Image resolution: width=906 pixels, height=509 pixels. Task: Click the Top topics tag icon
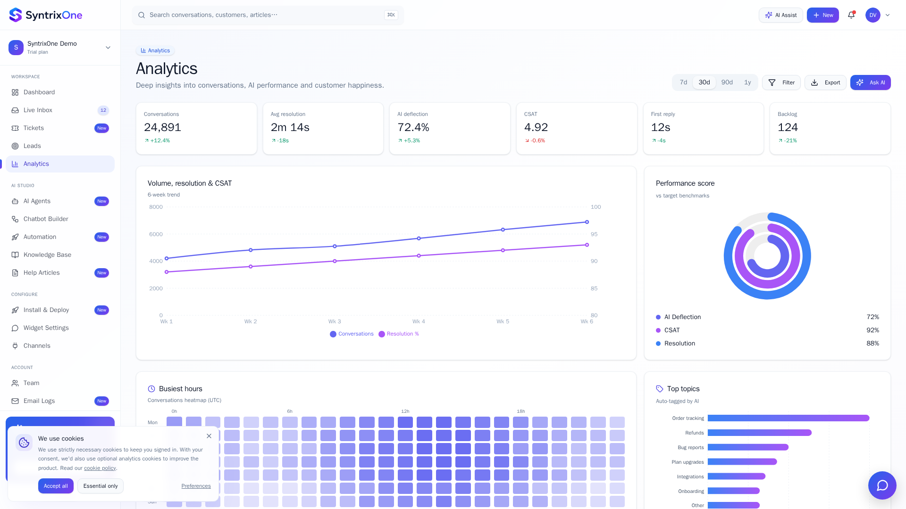coord(660,389)
